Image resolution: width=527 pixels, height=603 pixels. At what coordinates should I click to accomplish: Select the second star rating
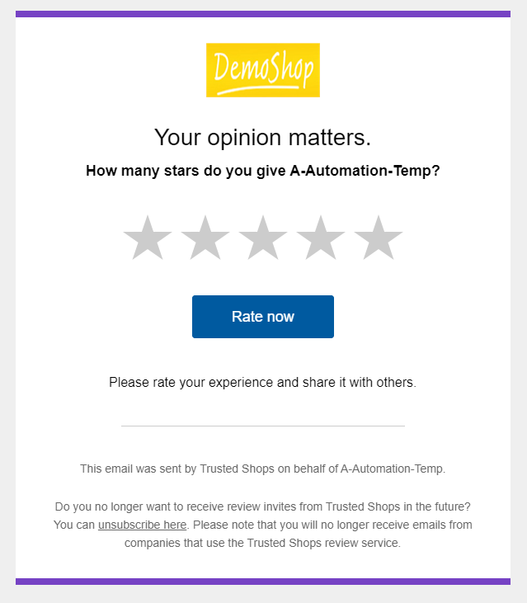205,238
